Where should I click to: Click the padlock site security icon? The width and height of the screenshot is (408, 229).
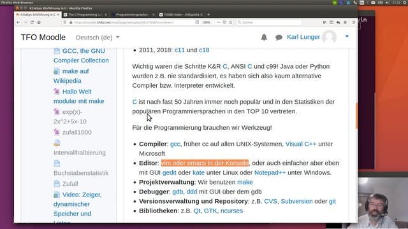[71, 22]
